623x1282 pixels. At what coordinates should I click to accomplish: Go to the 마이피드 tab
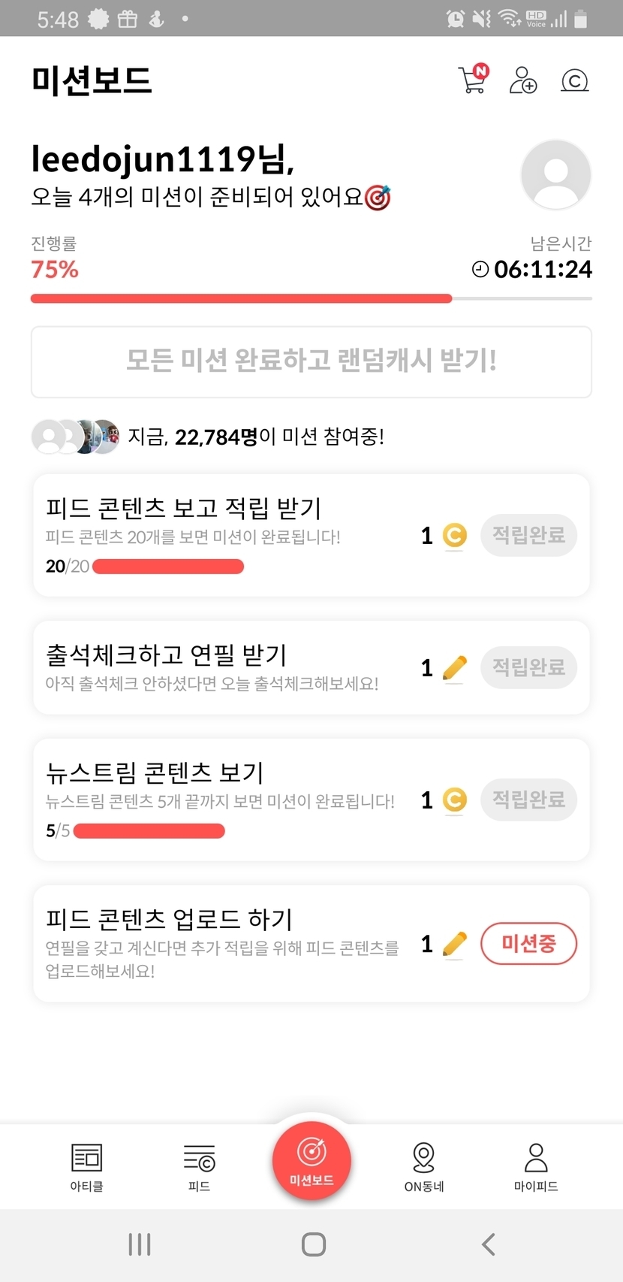(536, 1166)
